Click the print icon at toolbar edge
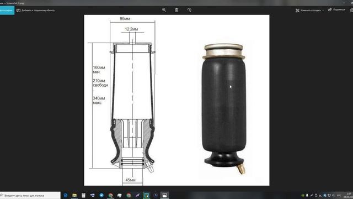Viewport: 353px width, 199px height. 351,10
